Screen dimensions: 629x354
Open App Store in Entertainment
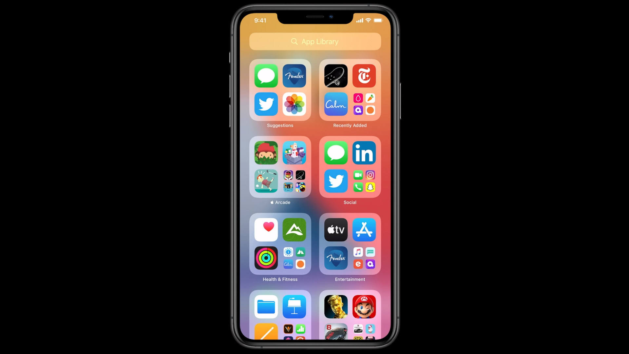(x=364, y=229)
